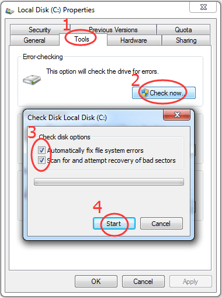222x298 pixels.
Task: Click Cancel at the bottom of Properties
Action: point(143,282)
